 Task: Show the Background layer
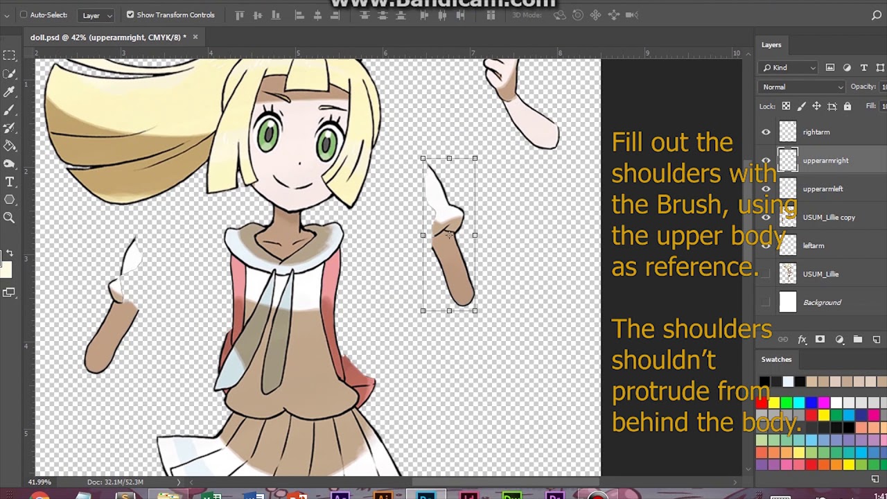coord(766,302)
